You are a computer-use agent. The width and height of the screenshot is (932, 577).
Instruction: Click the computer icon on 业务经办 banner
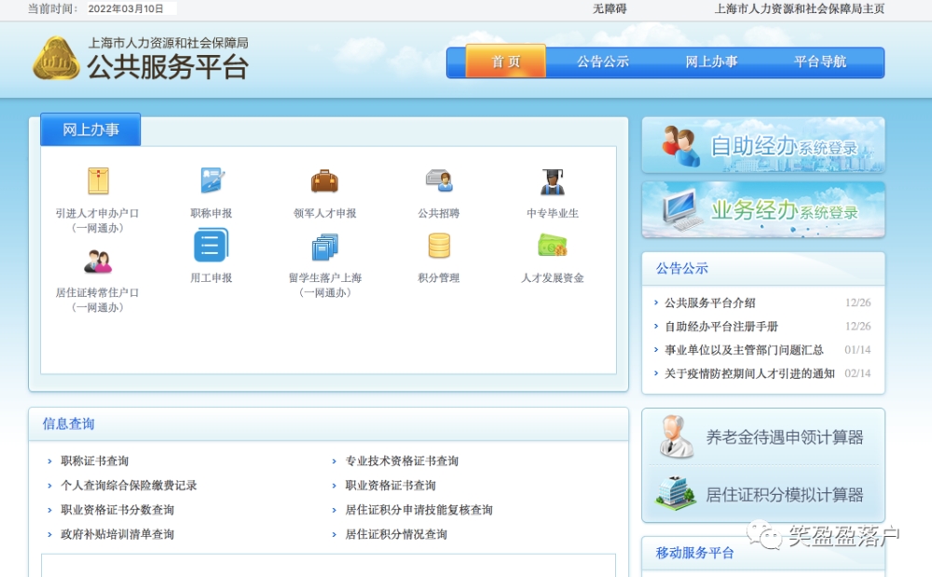(x=682, y=209)
